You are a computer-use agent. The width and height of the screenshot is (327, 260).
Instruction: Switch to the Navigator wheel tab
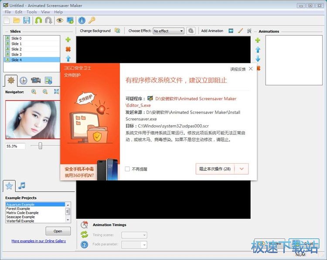tap(11, 80)
